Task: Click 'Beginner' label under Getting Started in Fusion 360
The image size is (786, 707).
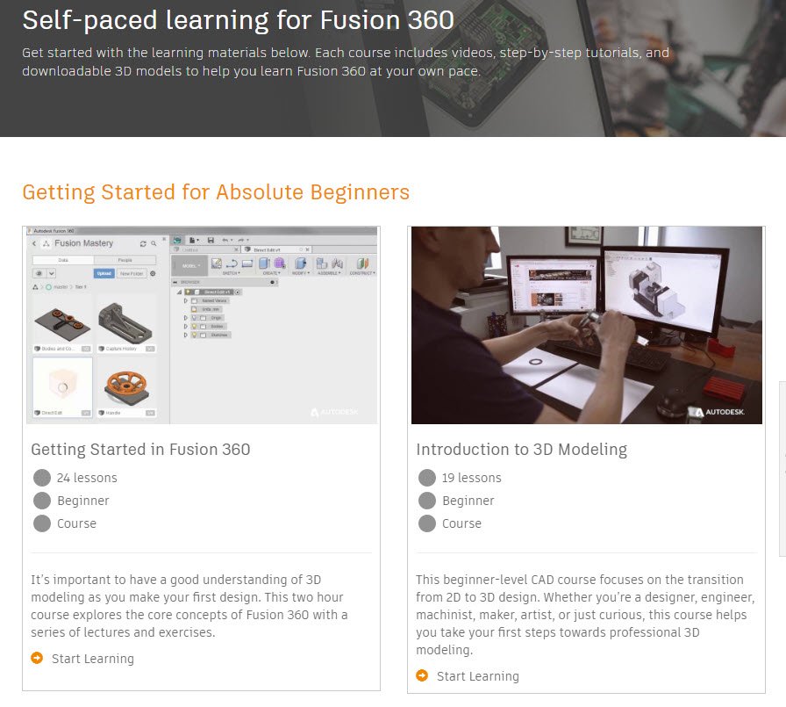Action: pyautogui.click(x=83, y=501)
